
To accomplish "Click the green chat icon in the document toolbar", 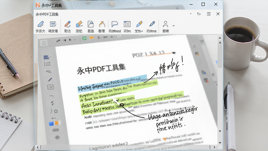I will [x=84, y=38].
